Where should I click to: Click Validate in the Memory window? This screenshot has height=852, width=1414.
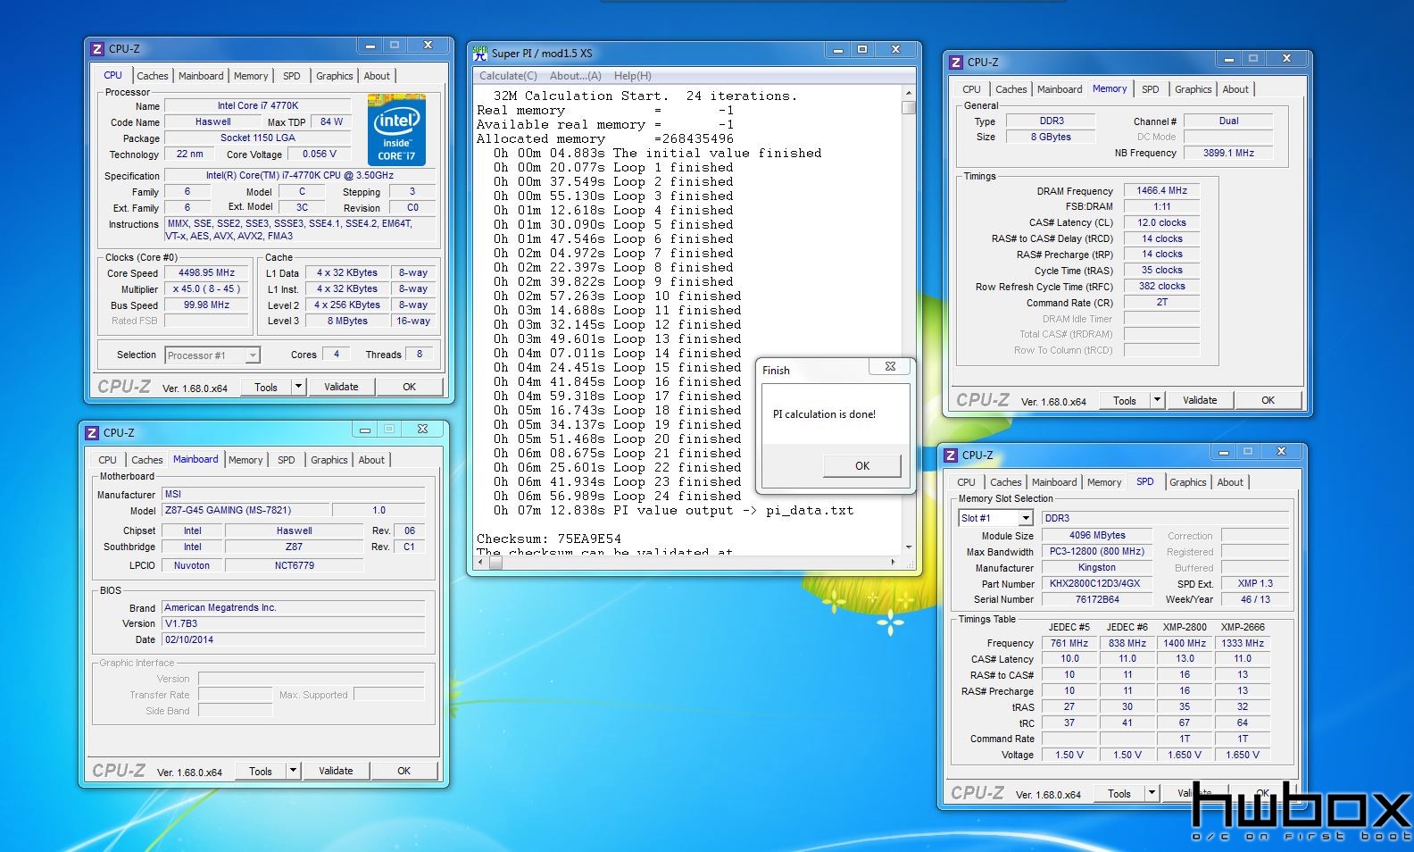(1200, 400)
